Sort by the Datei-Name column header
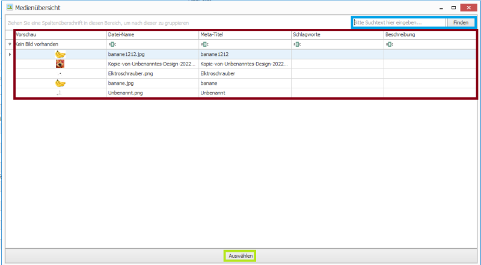This screenshot has width=481, height=265. tap(153, 35)
